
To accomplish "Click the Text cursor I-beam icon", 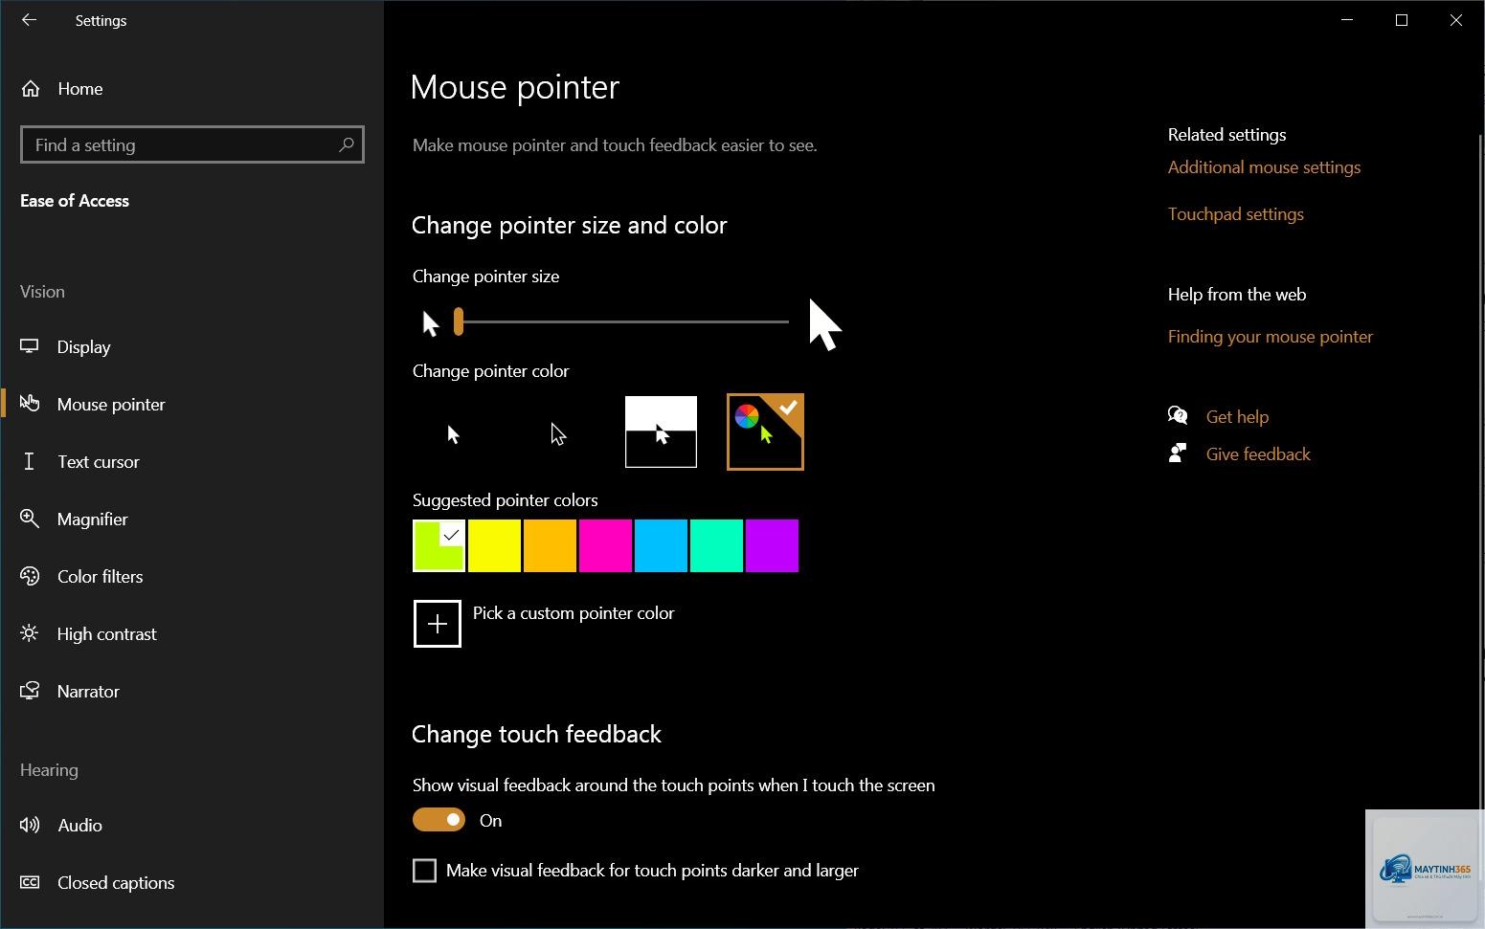I will pos(29,462).
